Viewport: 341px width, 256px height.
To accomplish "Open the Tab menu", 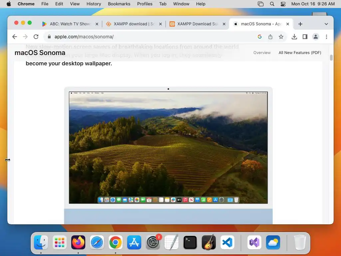I will pyautogui.click(x=163, y=4).
